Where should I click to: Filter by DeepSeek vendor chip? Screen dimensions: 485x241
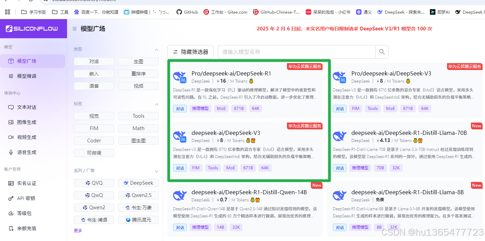pyautogui.click(x=139, y=183)
